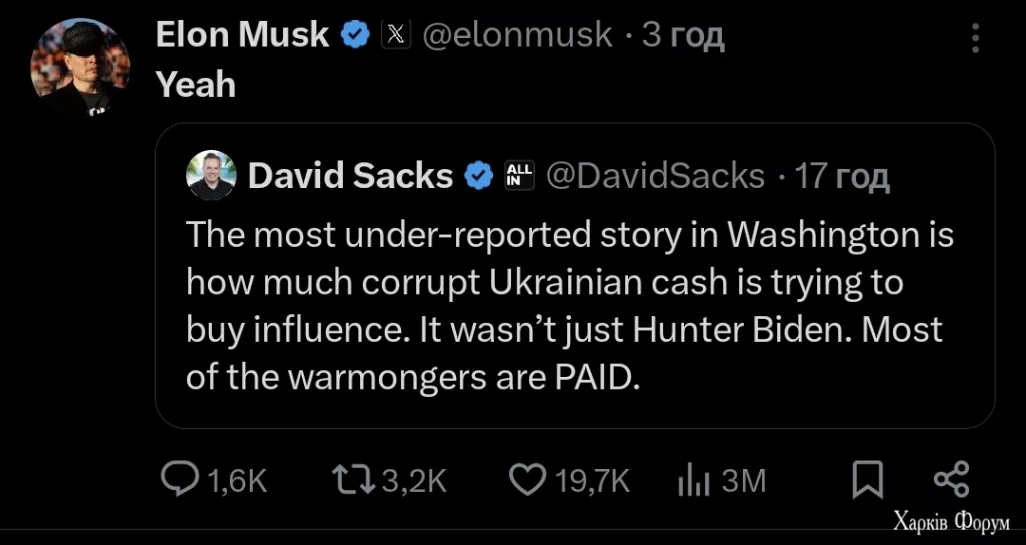The height and width of the screenshot is (545, 1026).
Task: Bookmark this post
Action: click(866, 479)
